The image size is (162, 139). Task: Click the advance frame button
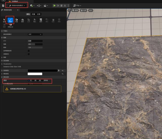58,6
